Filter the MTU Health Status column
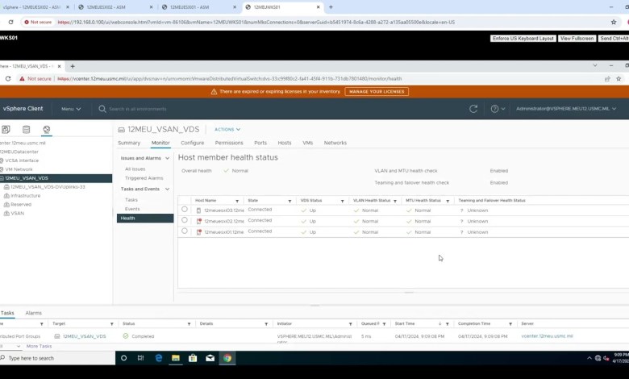This screenshot has width=629, height=379. pos(448,201)
